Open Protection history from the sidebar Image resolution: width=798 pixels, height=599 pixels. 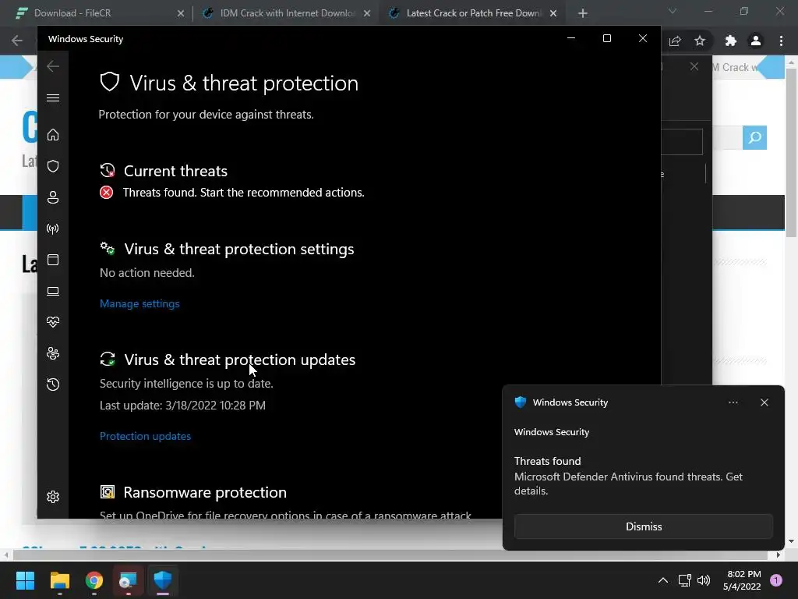click(x=53, y=385)
